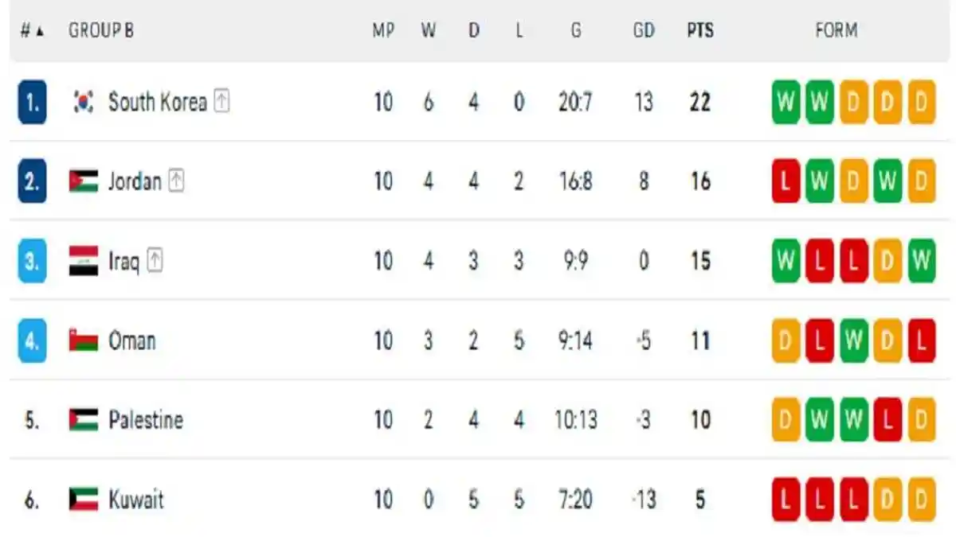Click South Korea's first green W form badge
This screenshot has height=537, width=956.
(786, 102)
